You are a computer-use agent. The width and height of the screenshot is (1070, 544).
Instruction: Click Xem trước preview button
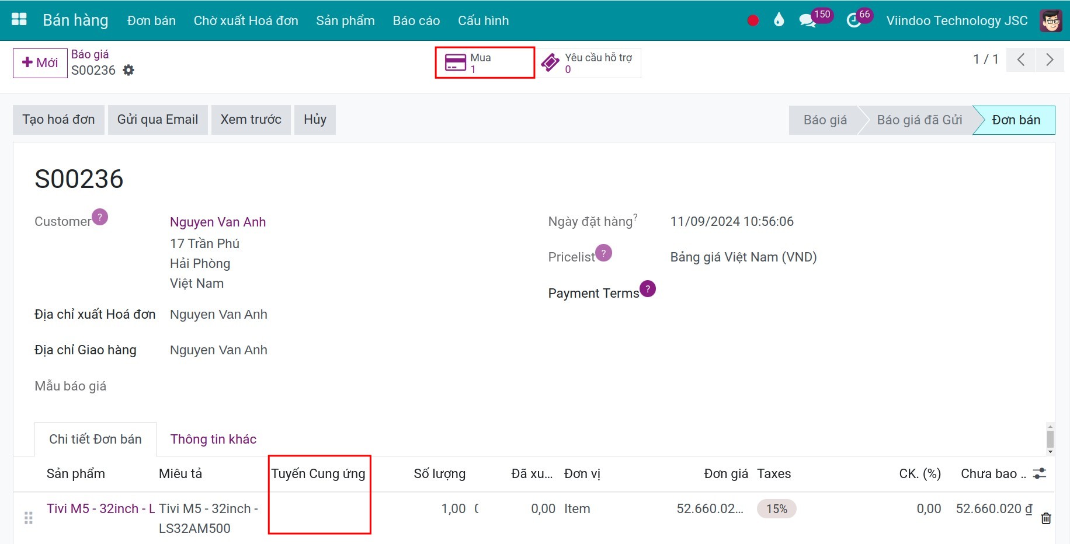251,120
